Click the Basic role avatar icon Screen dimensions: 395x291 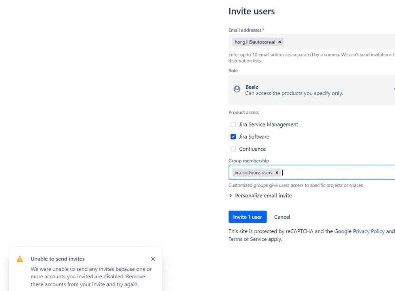[237, 89]
